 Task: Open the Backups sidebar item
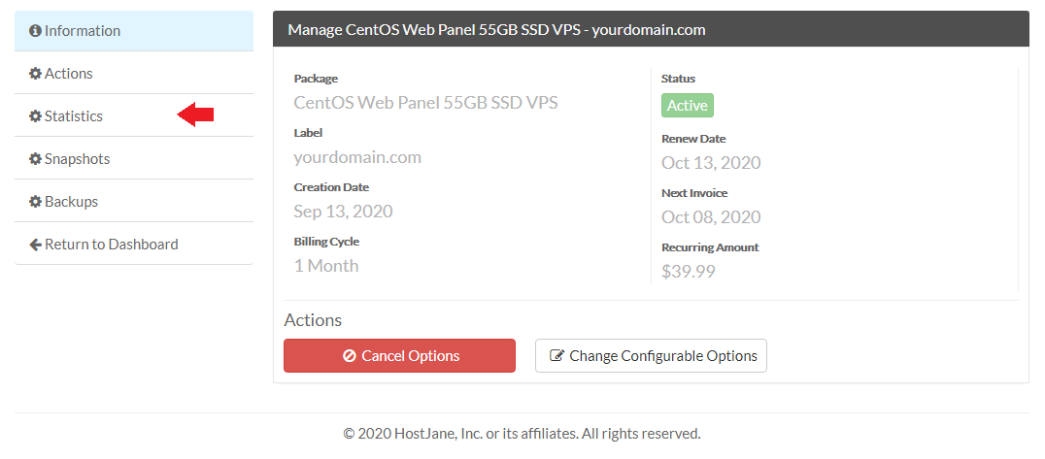[x=134, y=201]
